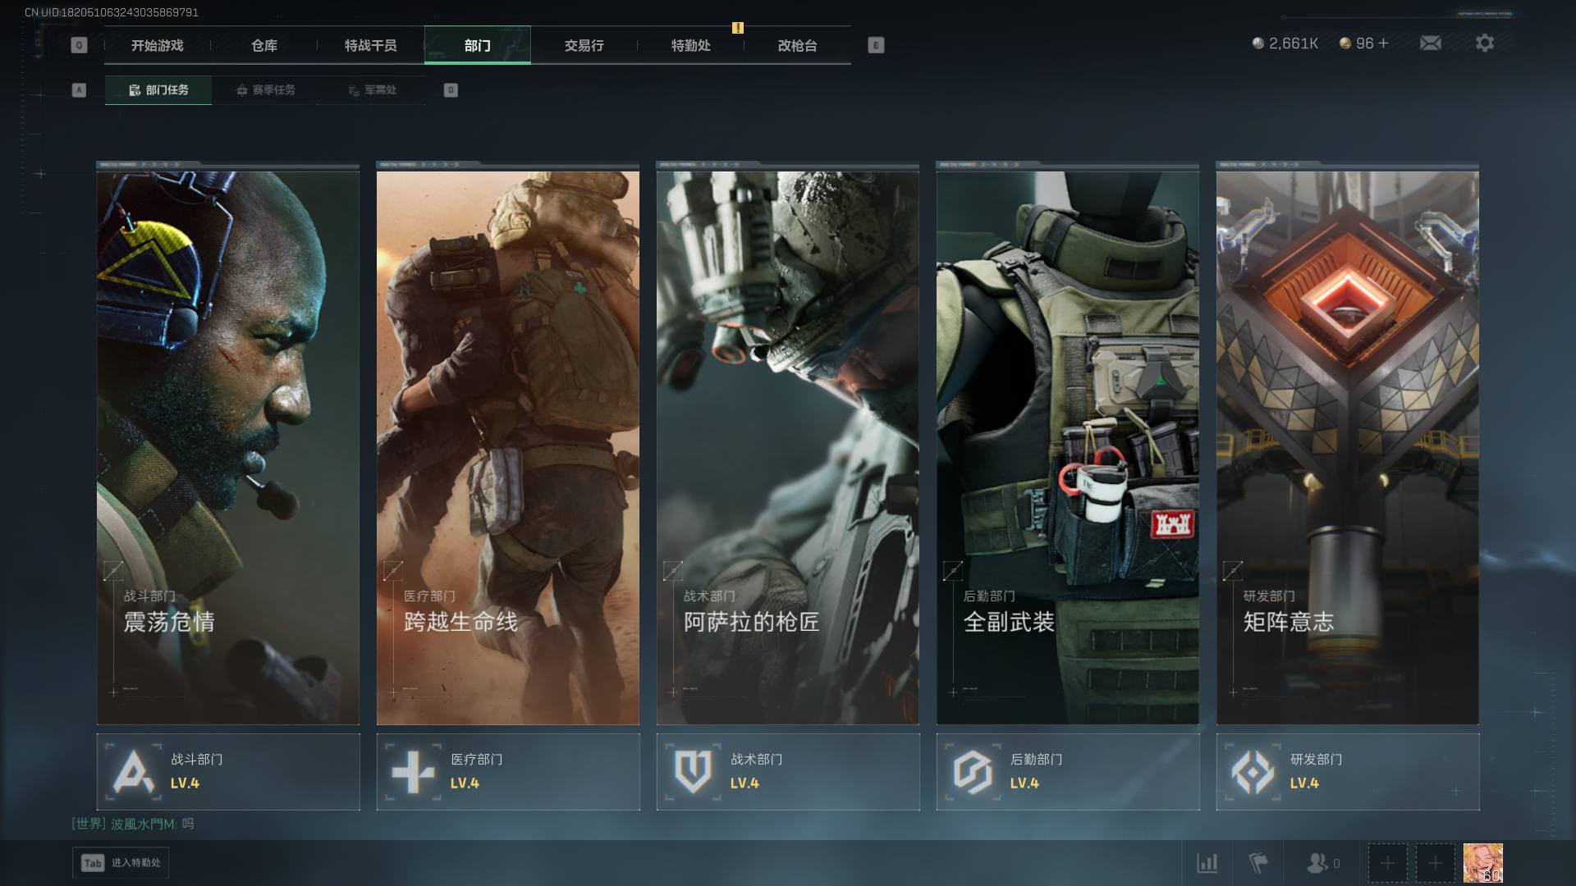
Task: Click the 战斗部门 emblem icon
Action: 133,772
